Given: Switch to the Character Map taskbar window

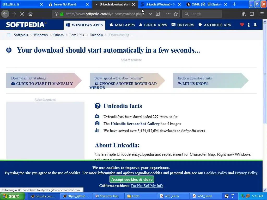Looking at the screenshot, I should (x=109, y=196).
